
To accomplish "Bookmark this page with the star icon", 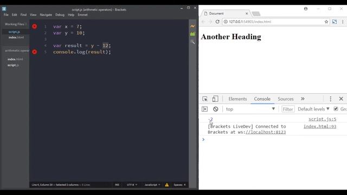I will [x=326, y=22].
